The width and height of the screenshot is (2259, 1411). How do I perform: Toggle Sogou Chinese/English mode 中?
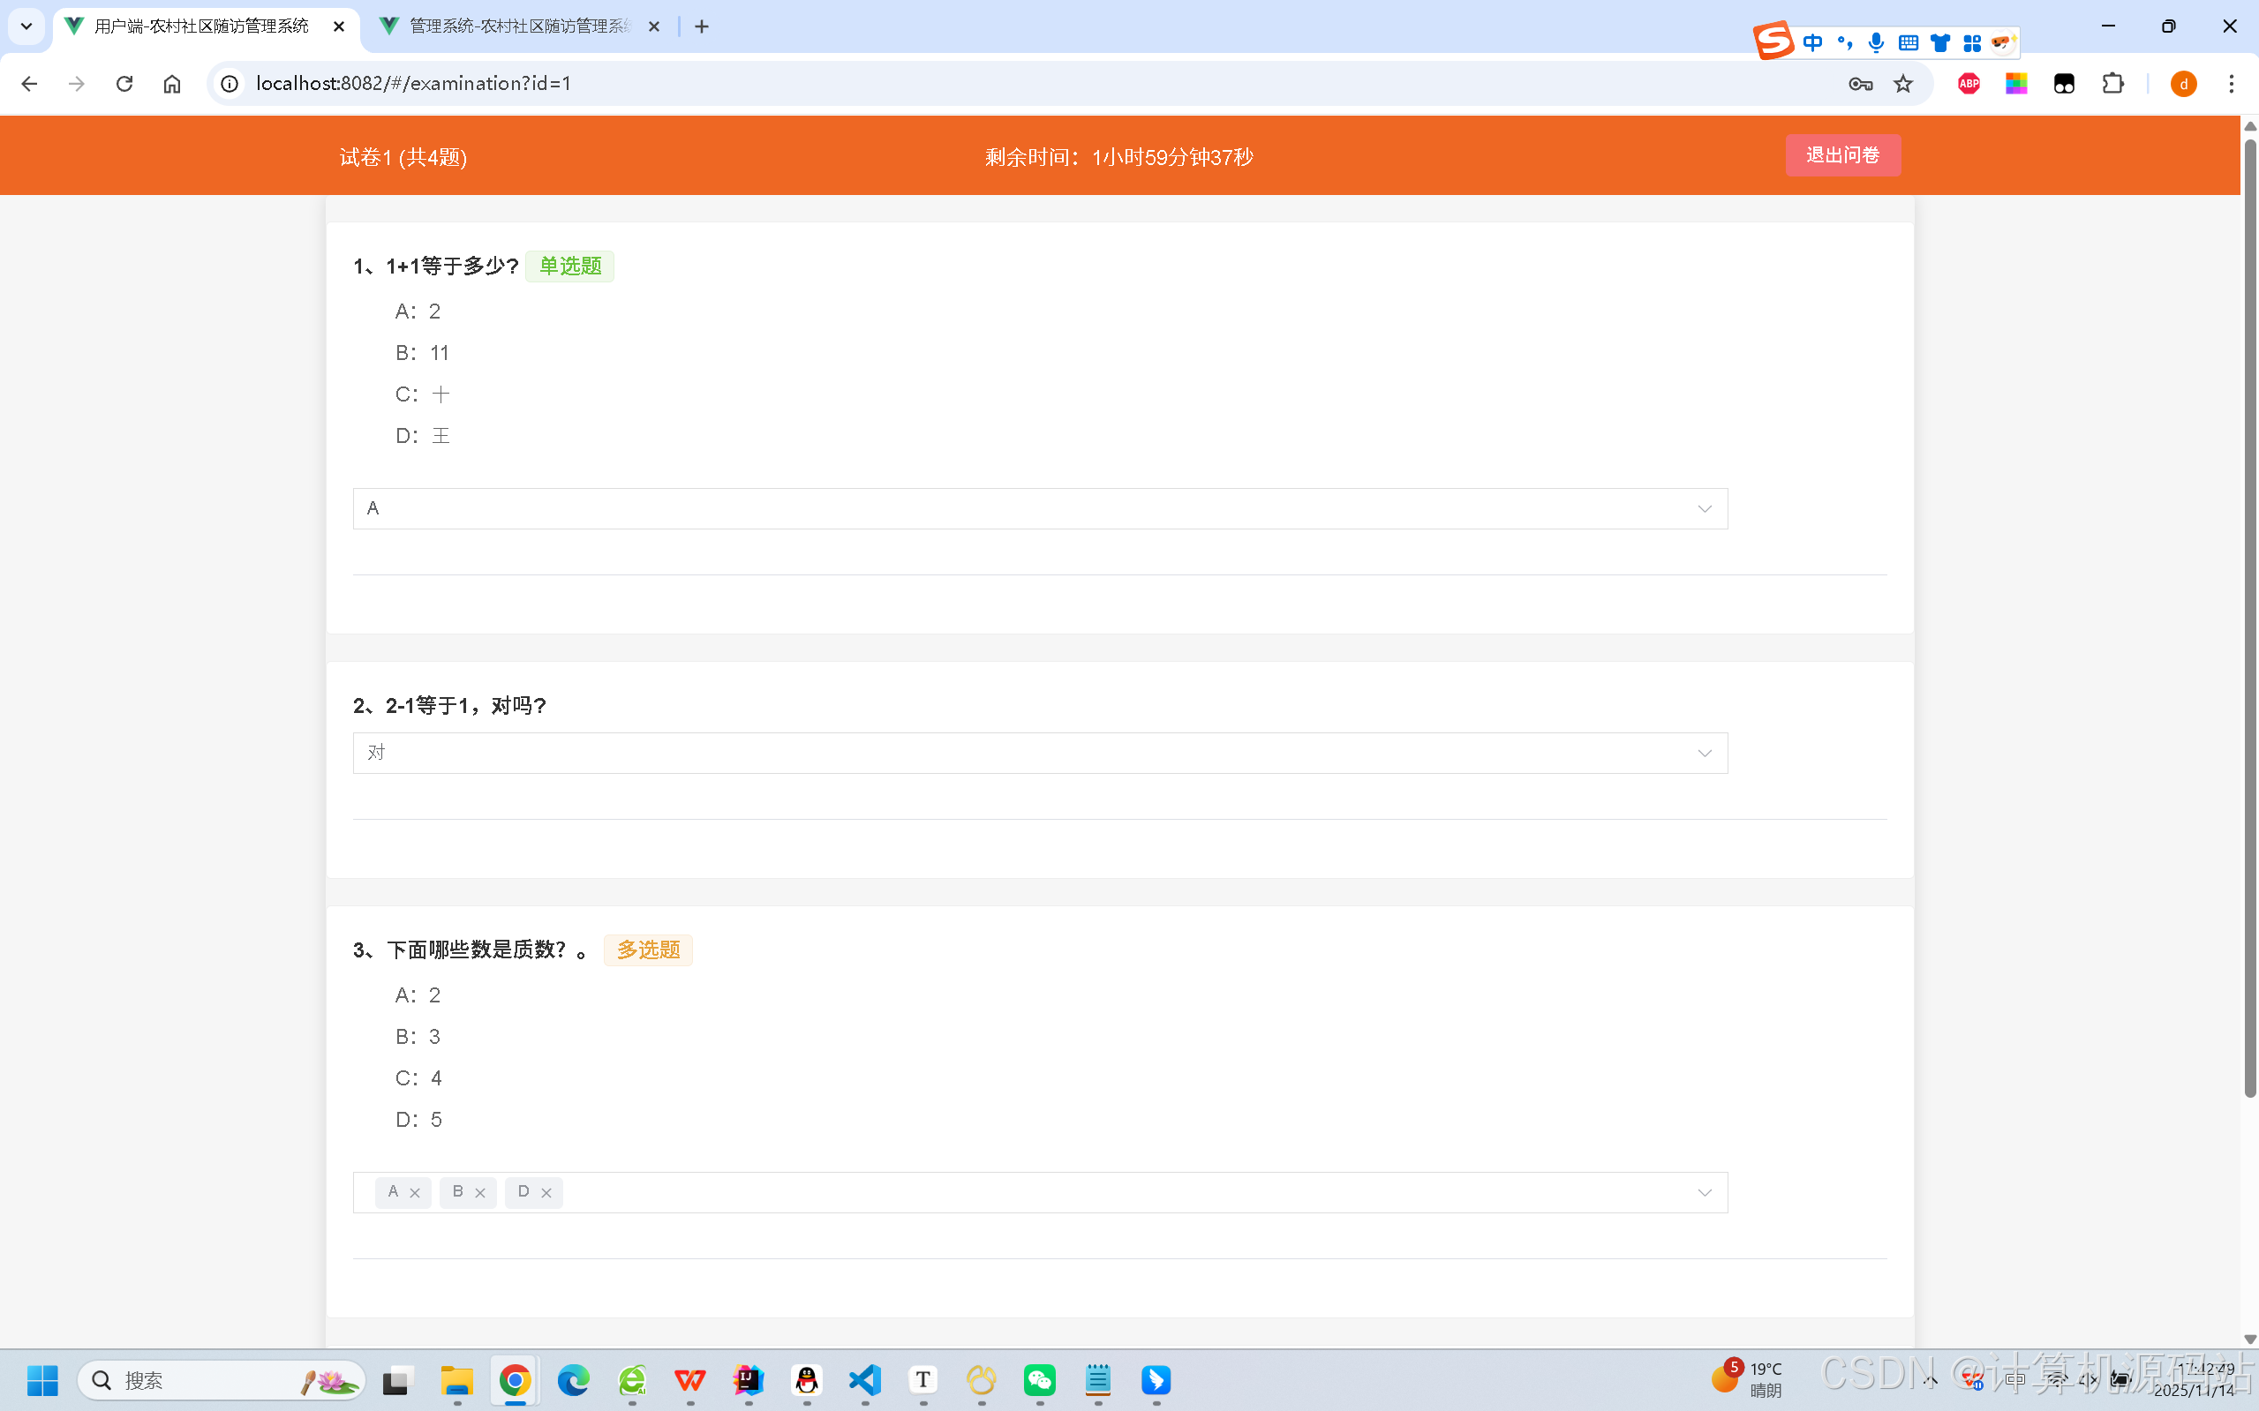[x=1813, y=43]
